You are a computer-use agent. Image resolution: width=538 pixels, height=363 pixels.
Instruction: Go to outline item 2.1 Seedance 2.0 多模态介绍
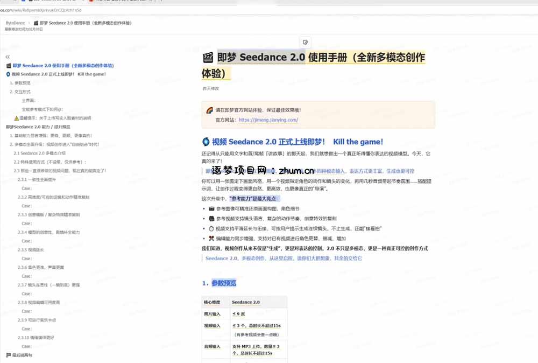point(39,153)
